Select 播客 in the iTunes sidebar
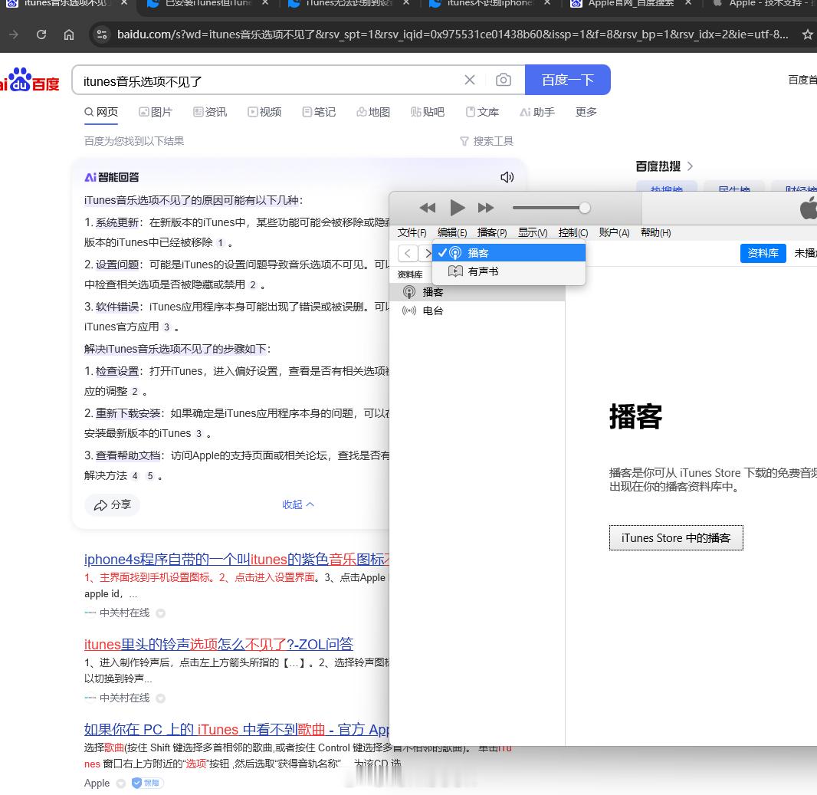The image size is (817, 795). tap(477, 292)
